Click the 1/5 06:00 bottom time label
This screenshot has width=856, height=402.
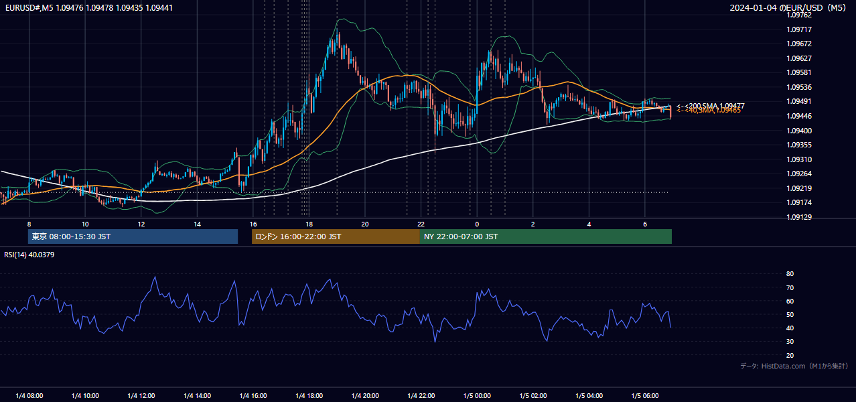(x=645, y=396)
